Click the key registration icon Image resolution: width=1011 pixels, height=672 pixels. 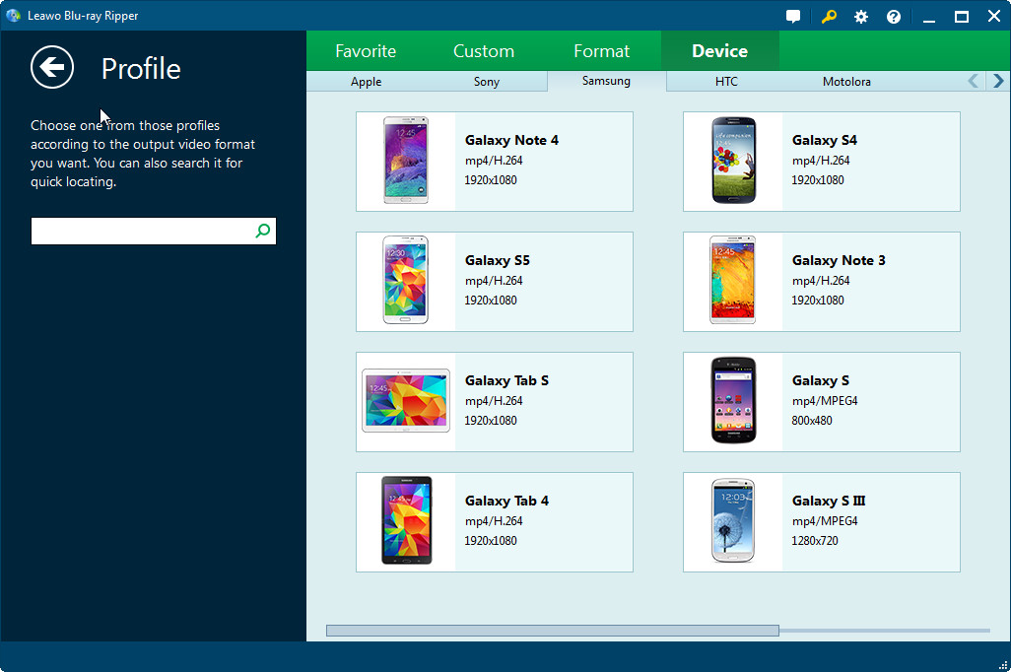[x=828, y=17]
